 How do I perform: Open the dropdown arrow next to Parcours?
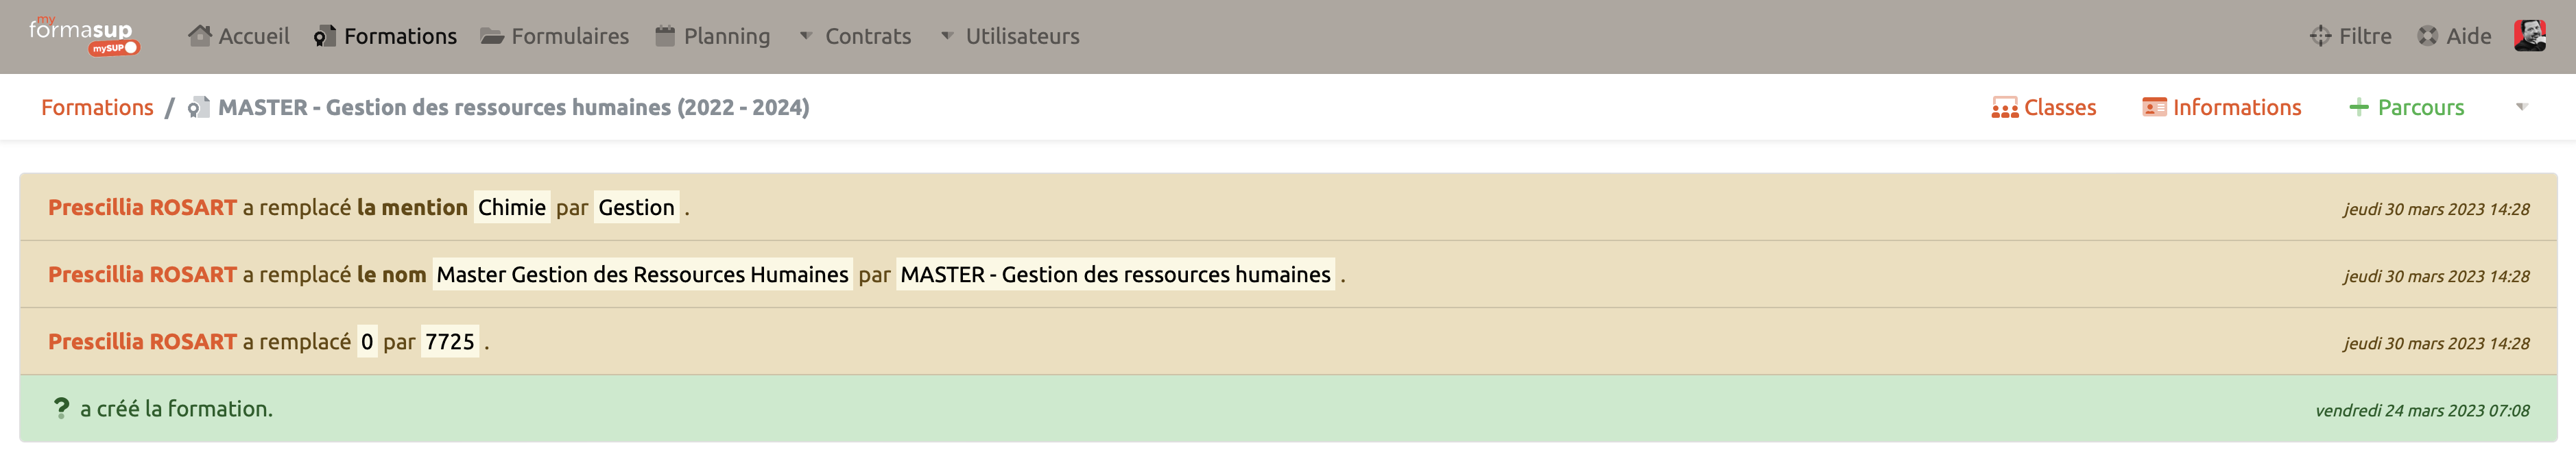coord(2521,108)
